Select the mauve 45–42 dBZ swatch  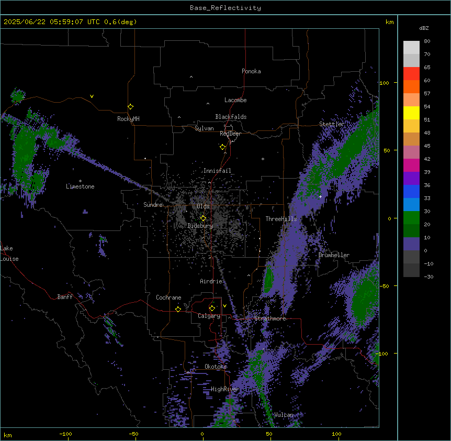point(411,152)
